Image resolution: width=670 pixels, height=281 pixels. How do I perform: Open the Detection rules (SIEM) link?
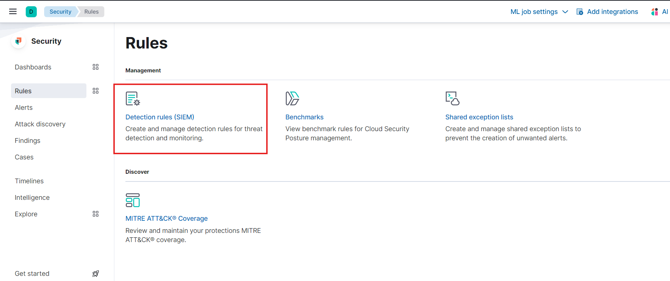tap(160, 117)
